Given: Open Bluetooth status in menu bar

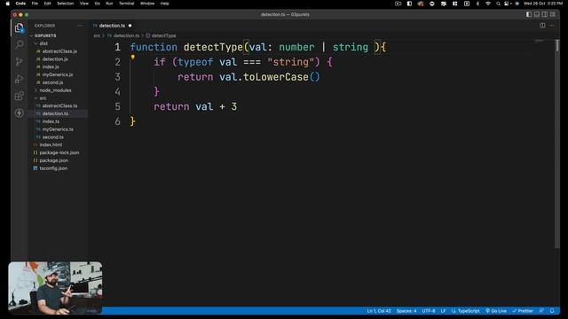Looking at the screenshot, I should point(477,4).
